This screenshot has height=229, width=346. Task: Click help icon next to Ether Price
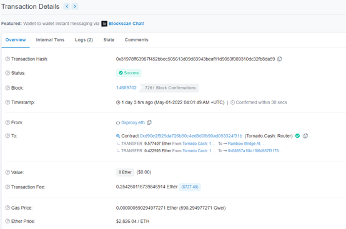7,221
